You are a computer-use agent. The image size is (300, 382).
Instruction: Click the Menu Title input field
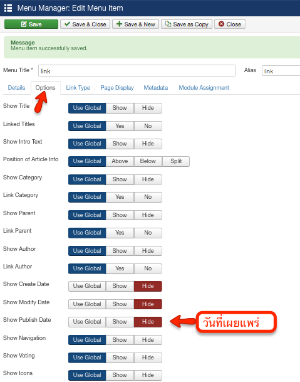(137, 71)
